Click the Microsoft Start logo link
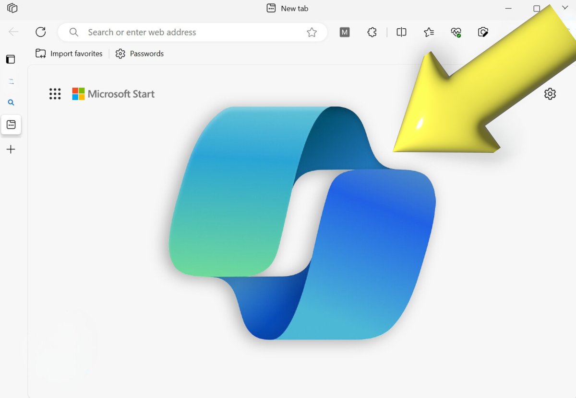The image size is (576, 398). (113, 94)
